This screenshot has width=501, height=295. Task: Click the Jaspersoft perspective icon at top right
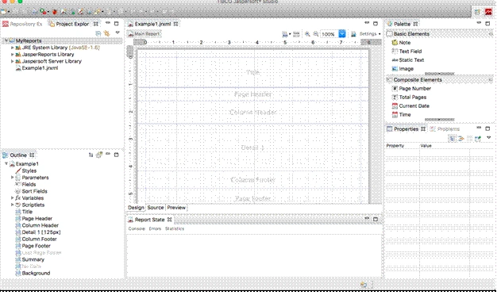(488, 12)
